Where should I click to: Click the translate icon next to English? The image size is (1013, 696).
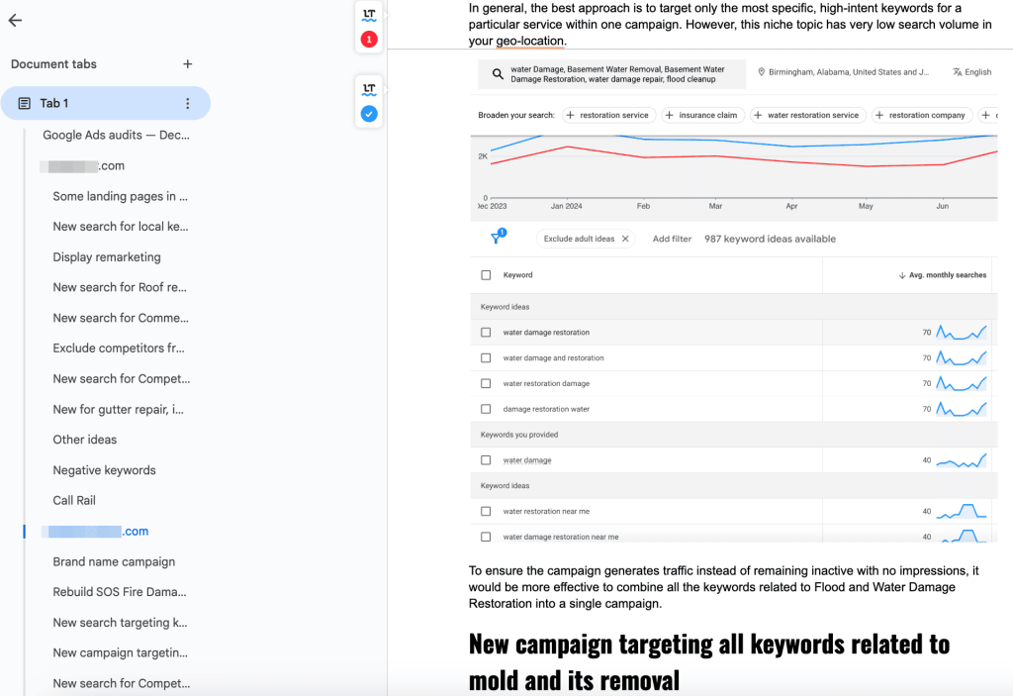(x=957, y=71)
